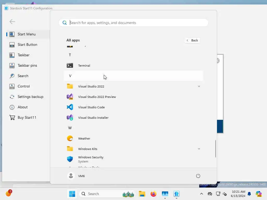Open the Copilot preview tray icon
267x200 pixels.
tap(259, 194)
